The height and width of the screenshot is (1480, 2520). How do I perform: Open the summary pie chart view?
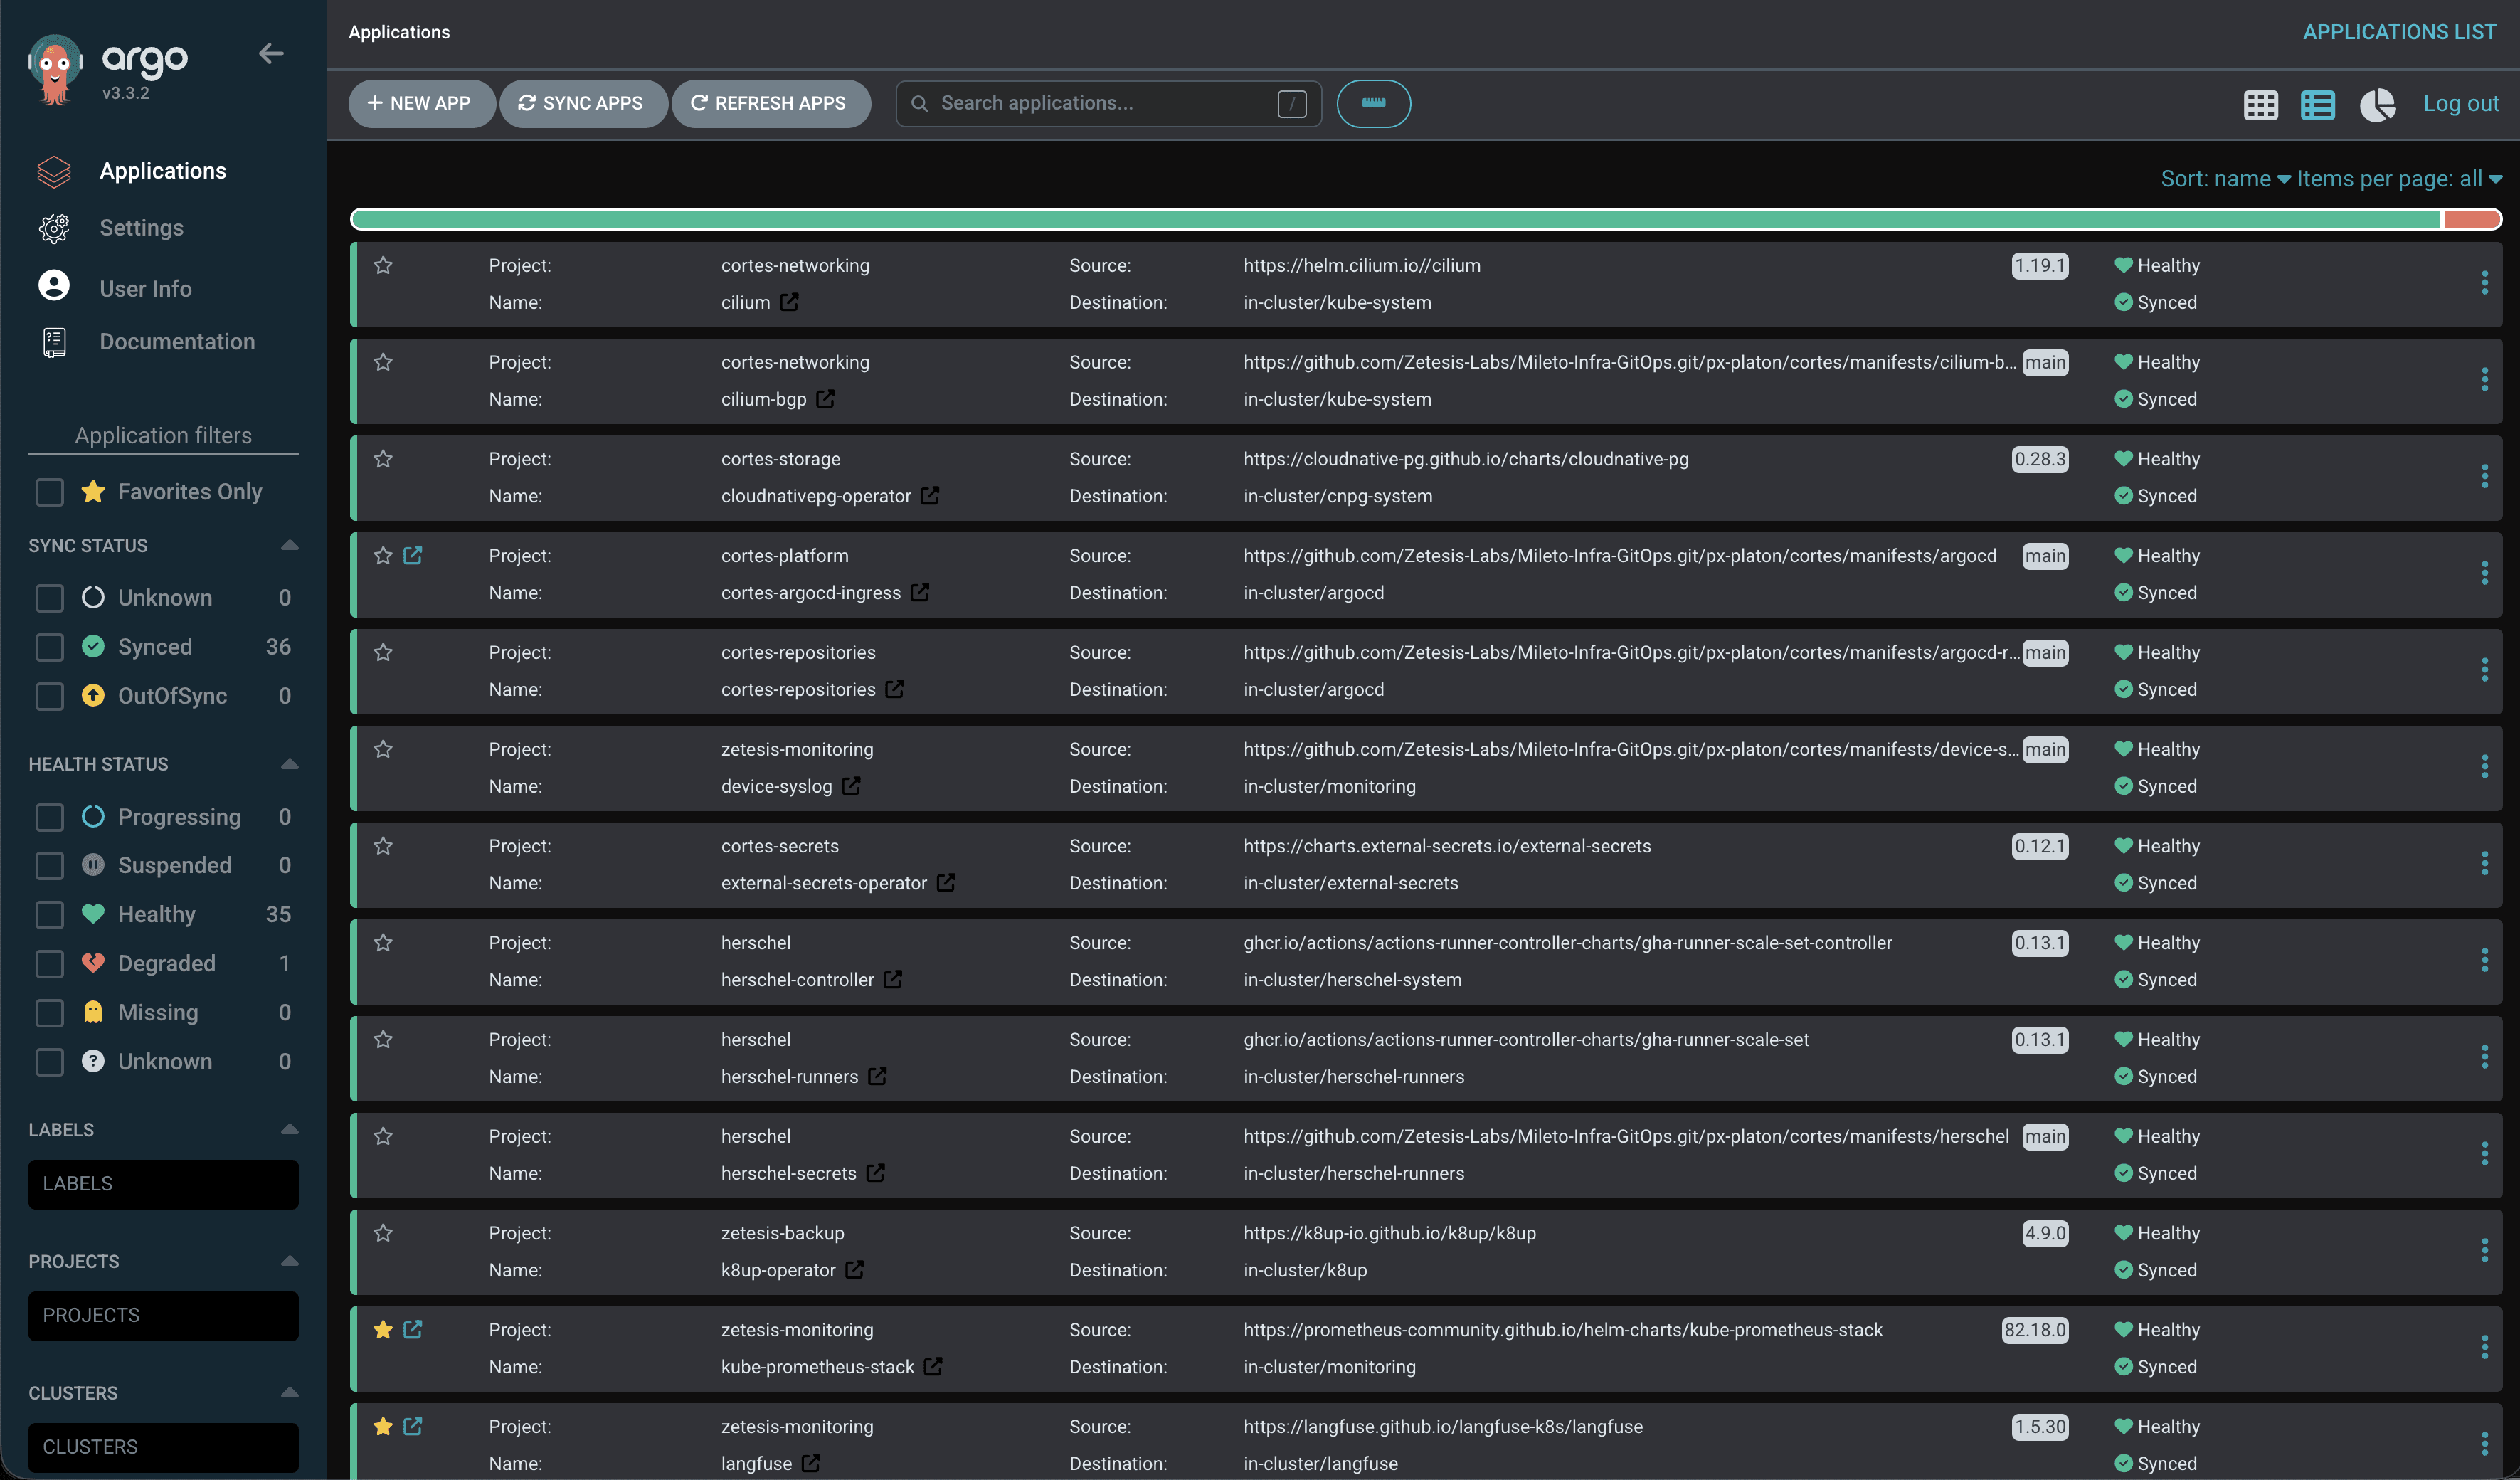click(2377, 104)
